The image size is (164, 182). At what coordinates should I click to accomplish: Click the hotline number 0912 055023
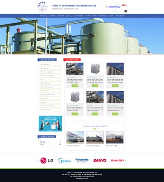pyautogui.click(x=114, y=7)
